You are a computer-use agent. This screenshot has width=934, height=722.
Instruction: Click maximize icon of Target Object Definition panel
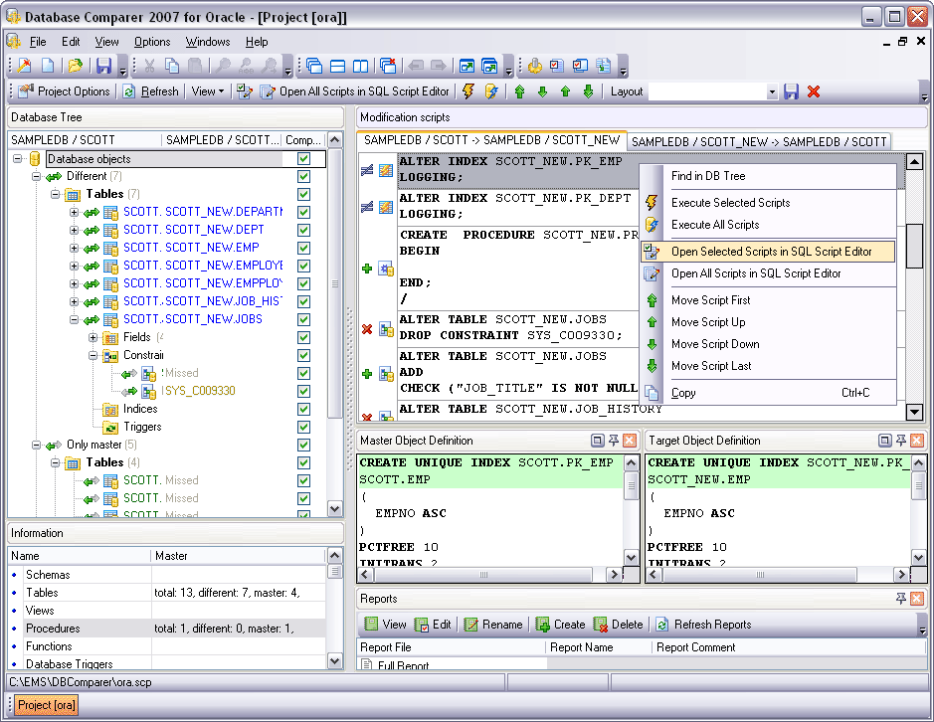click(x=885, y=441)
